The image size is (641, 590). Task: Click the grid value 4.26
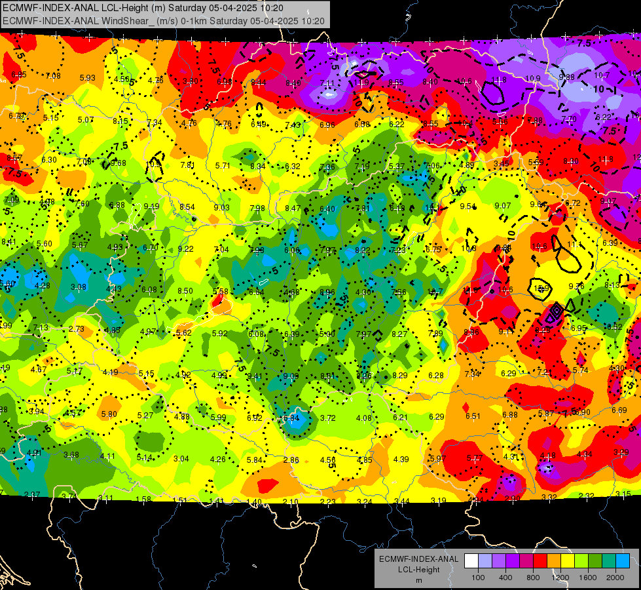218,459
